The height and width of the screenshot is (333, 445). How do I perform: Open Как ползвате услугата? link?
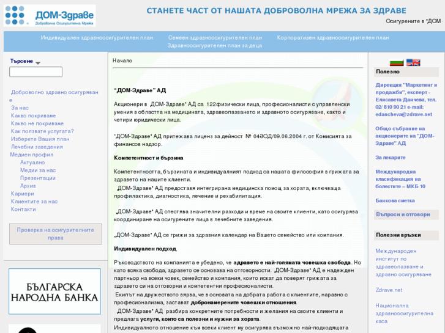coord(42,131)
